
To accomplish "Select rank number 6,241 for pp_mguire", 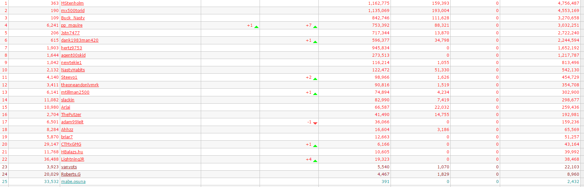I will pos(52,25).
